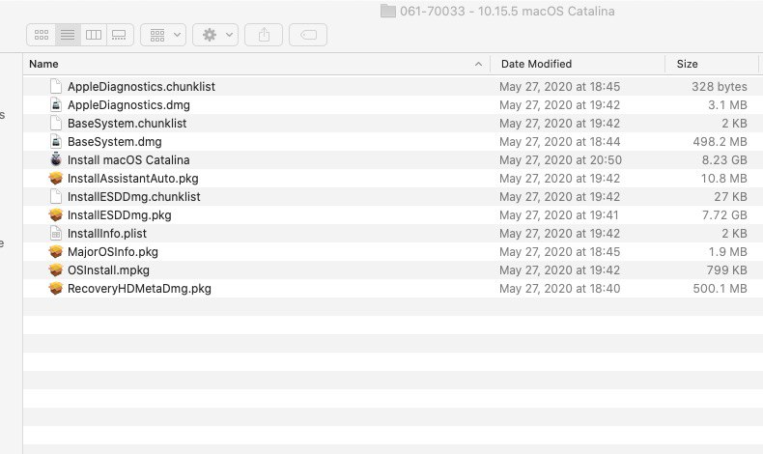This screenshot has height=454, width=763.
Task: Click the Edit Tags toolbar button
Action: (308, 35)
